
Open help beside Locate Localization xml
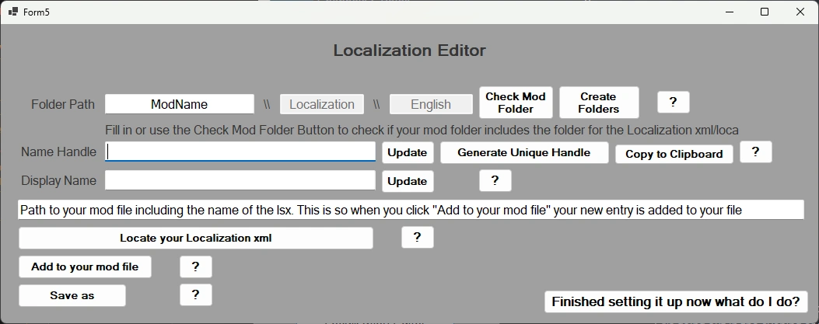click(417, 238)
